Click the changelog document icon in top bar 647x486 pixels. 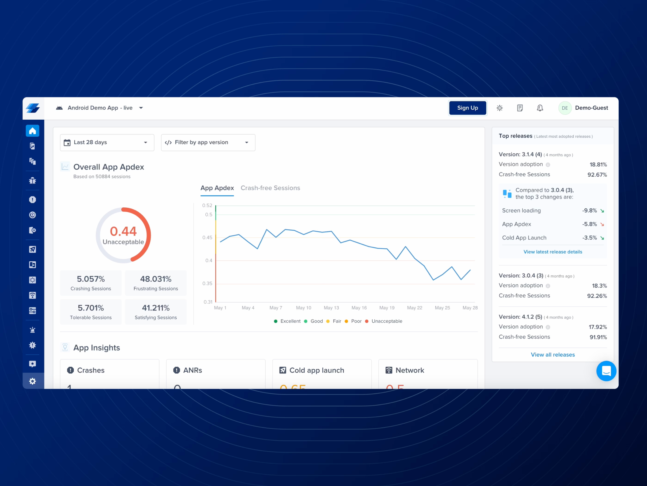[520, 108]
